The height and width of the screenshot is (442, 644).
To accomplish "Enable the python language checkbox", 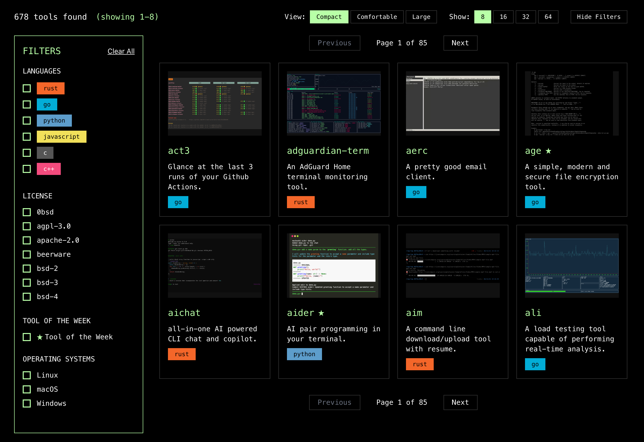I will (27, 121).
